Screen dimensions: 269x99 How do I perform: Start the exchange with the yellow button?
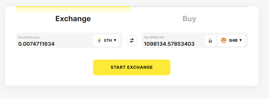click(132, 67)
